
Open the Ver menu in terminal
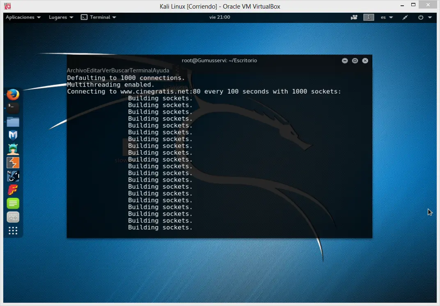tap(106, 71)
